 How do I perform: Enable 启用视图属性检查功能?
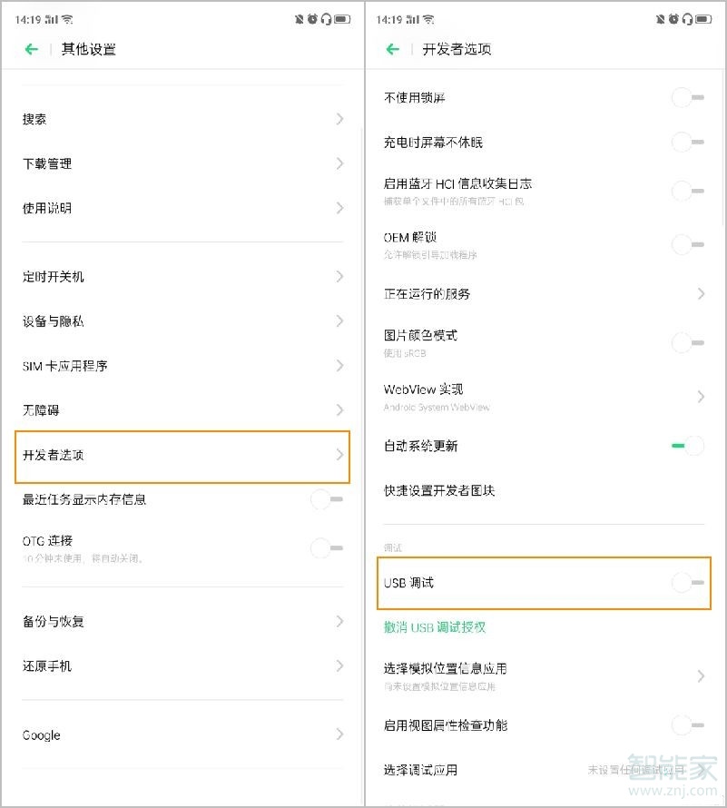pyautogui.click(x=686, y=725)
